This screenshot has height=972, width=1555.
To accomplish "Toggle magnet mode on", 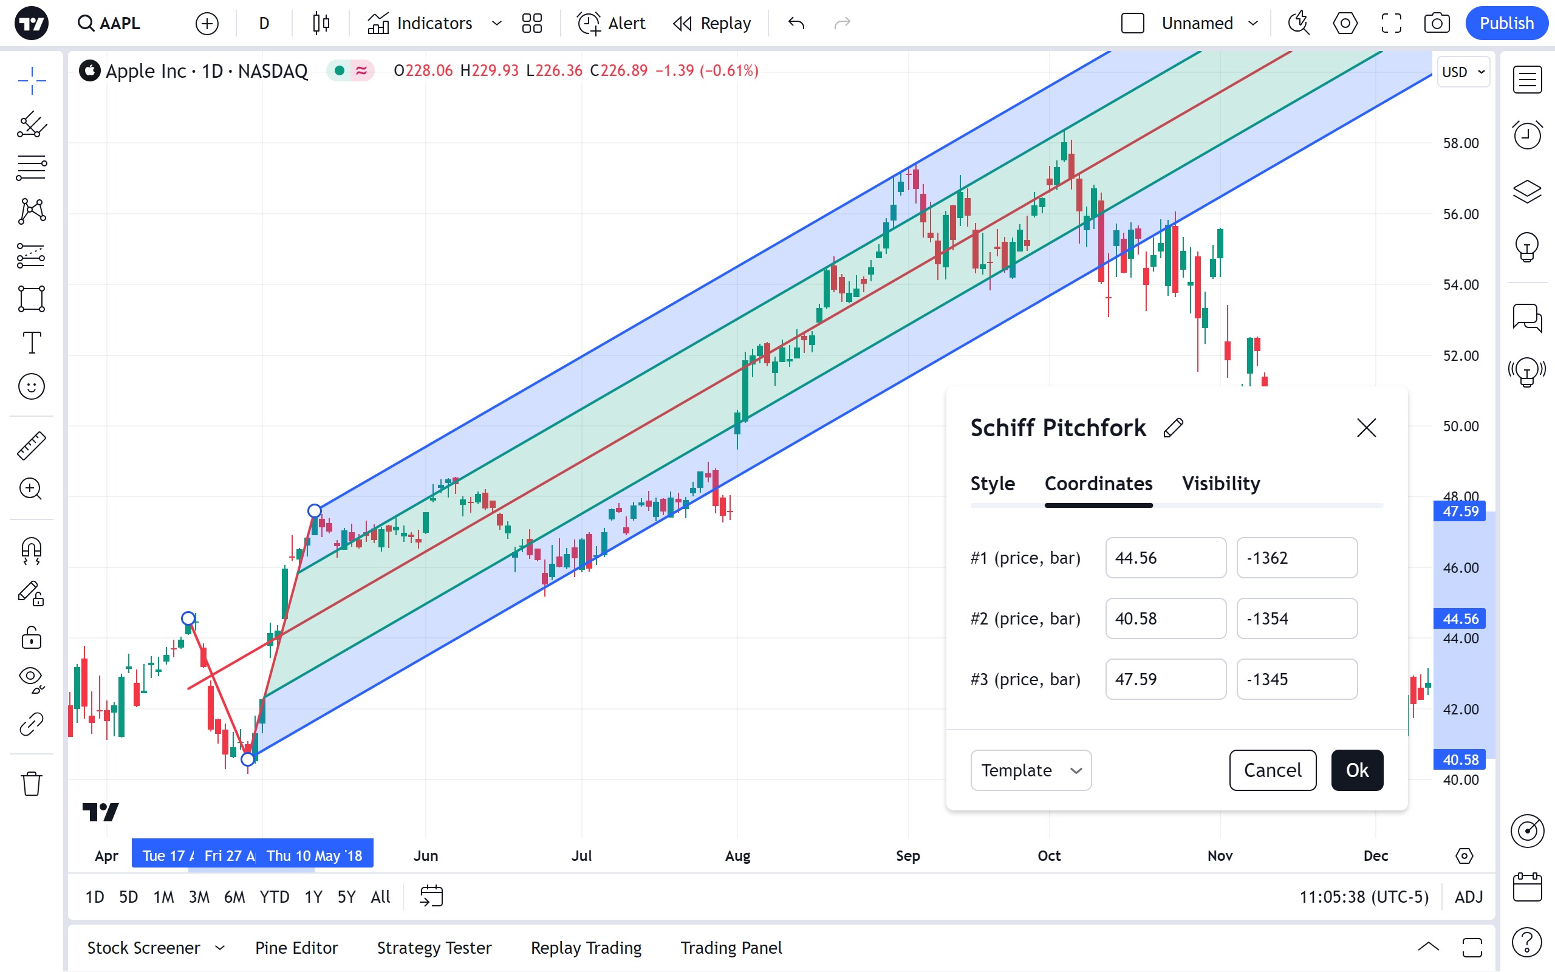I will pos(31,550).
